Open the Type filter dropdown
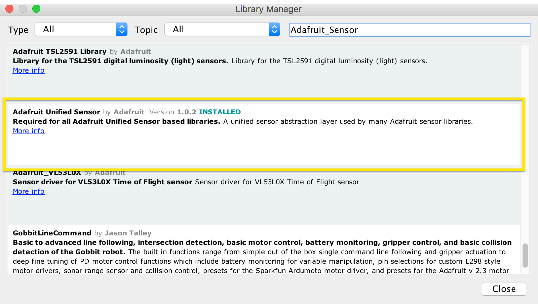The height and width of the screenshot is (304, 538). coord(81,29)
